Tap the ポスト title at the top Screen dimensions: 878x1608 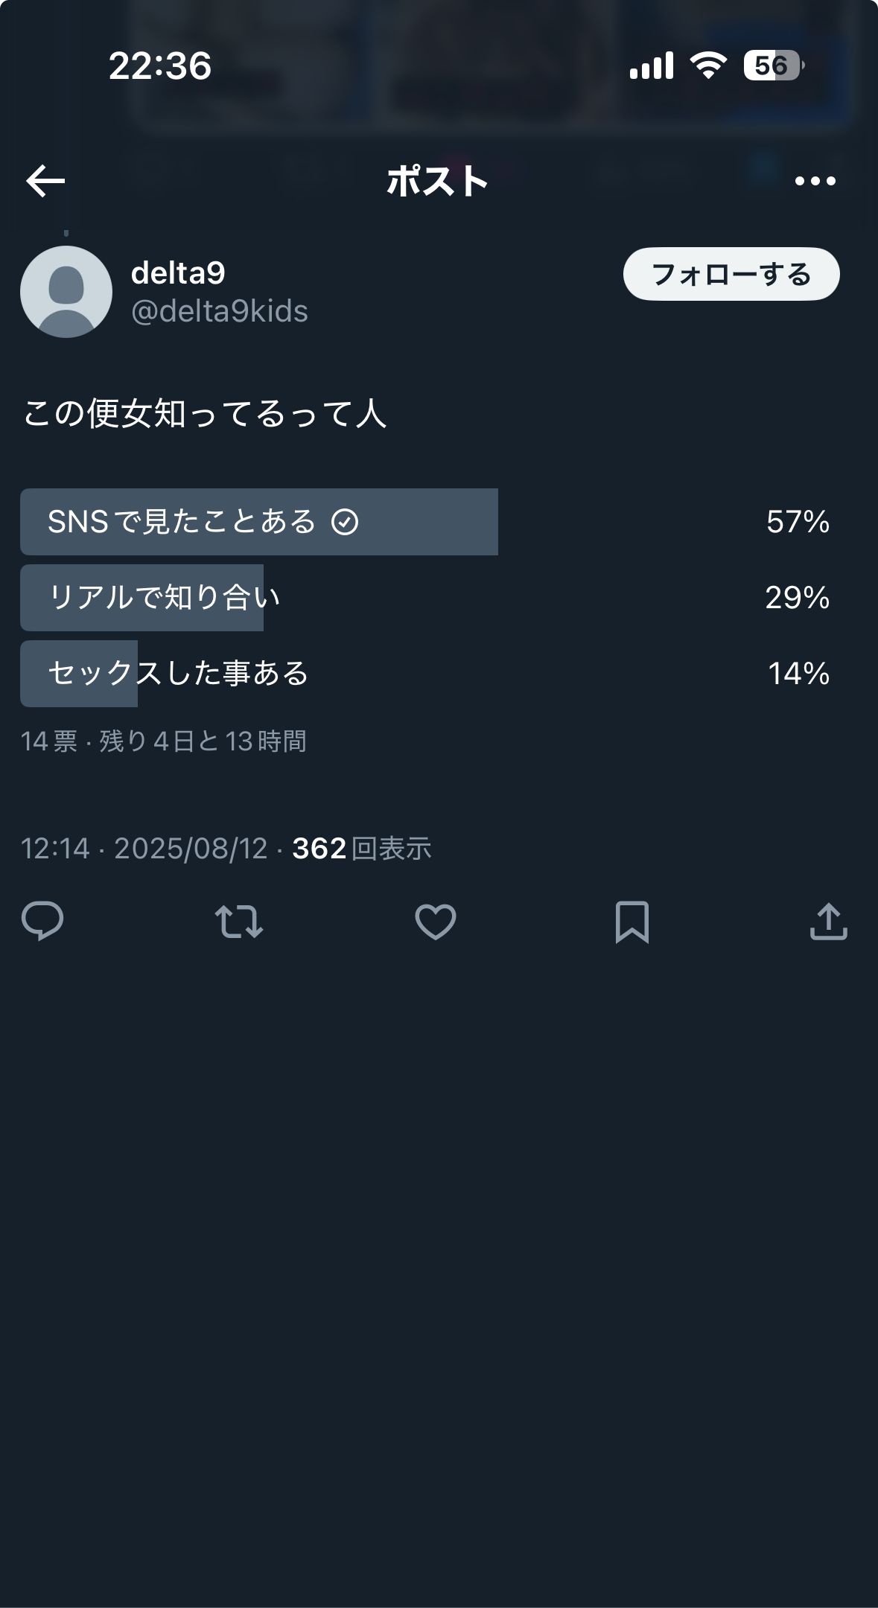[438, 181]
